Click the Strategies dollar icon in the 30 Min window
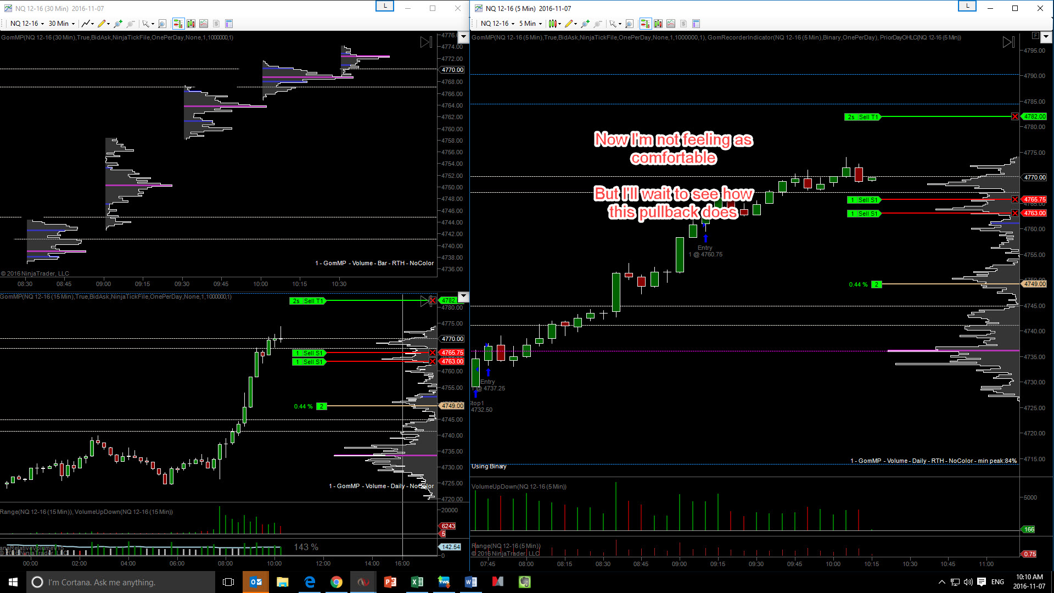1054x593 pixels. coord(216,24)
